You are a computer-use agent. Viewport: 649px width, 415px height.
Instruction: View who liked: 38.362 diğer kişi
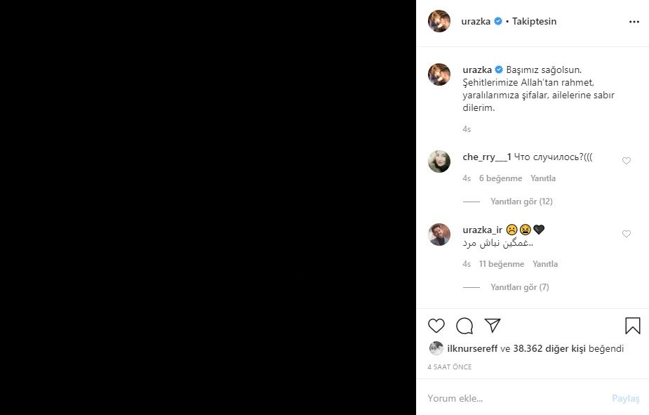point(549,348)
